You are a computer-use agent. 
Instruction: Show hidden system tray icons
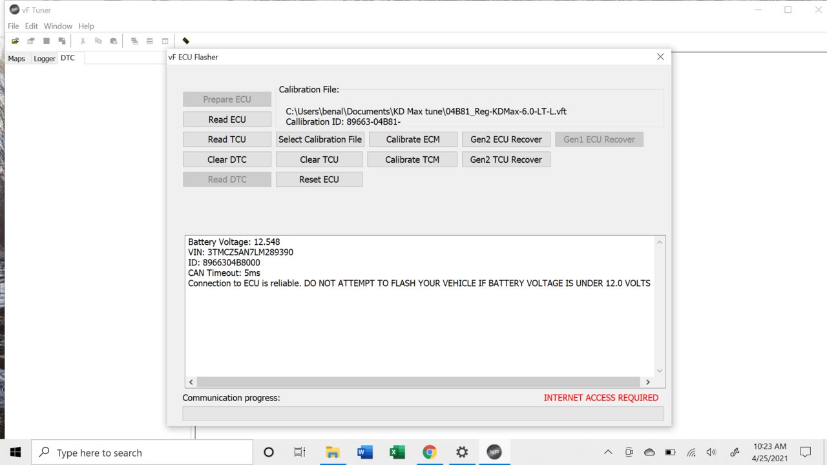[x=608, y=452]
